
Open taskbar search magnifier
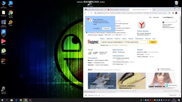(x=7, y=100)
